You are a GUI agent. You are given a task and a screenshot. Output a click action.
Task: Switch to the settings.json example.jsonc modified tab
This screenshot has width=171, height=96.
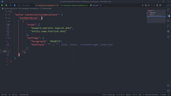(47, 5)
